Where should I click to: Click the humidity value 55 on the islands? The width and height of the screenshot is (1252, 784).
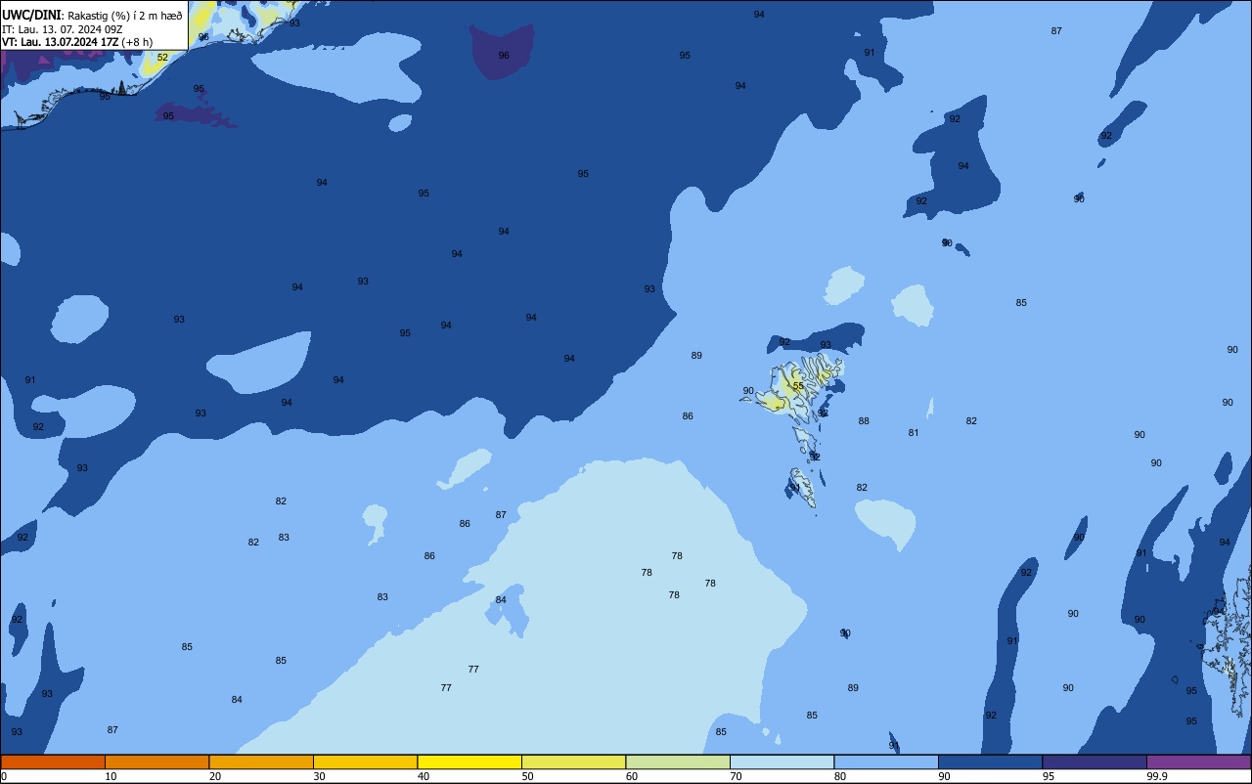pos(798,386)
